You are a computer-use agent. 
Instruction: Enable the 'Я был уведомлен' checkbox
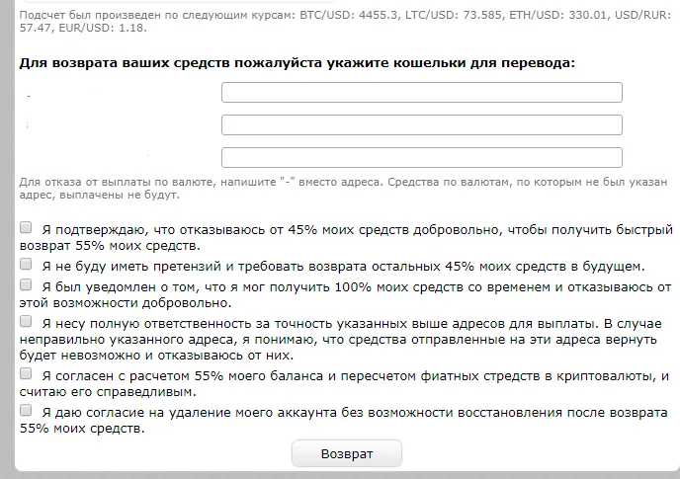26,284
